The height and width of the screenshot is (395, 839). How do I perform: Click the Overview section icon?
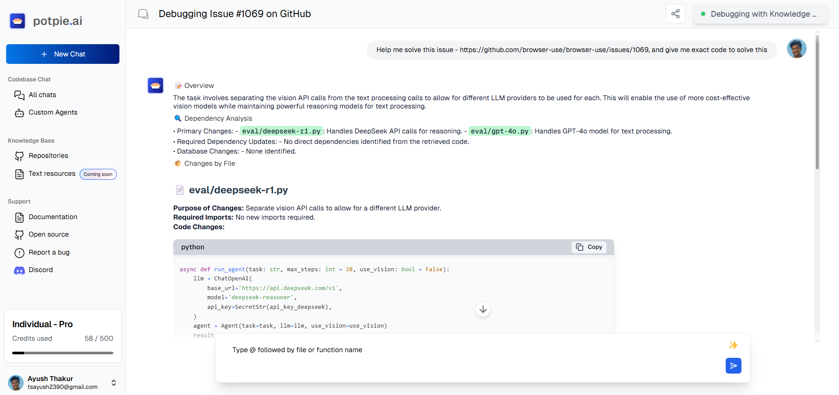click(178, 86)
